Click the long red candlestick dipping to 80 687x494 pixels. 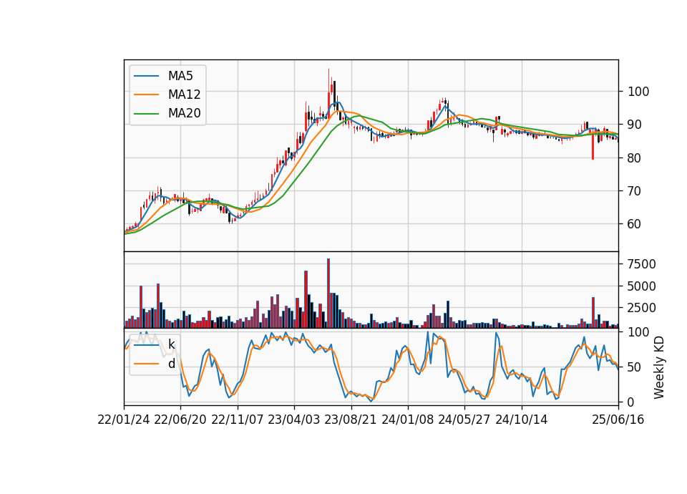pyautogui.click(x=593, y=145)
